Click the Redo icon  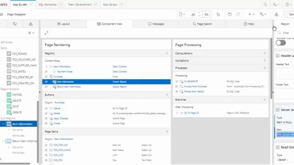coord(238,14)
